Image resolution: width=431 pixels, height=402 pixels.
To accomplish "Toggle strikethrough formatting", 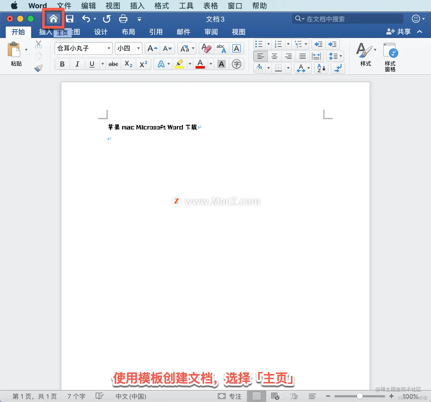I will coord(113,64).
